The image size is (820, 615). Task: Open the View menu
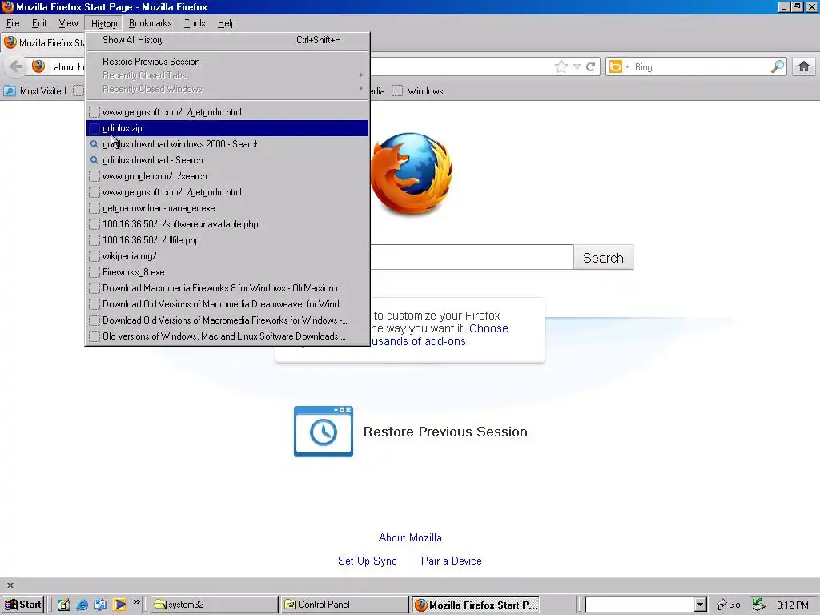tap(68, 23)
